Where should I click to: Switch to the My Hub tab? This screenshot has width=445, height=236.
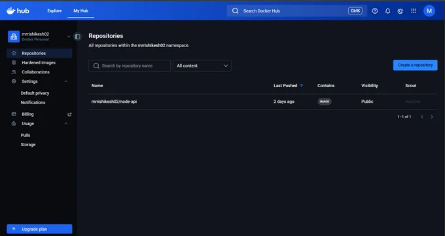pyautogui.click(x=80, y=10)
